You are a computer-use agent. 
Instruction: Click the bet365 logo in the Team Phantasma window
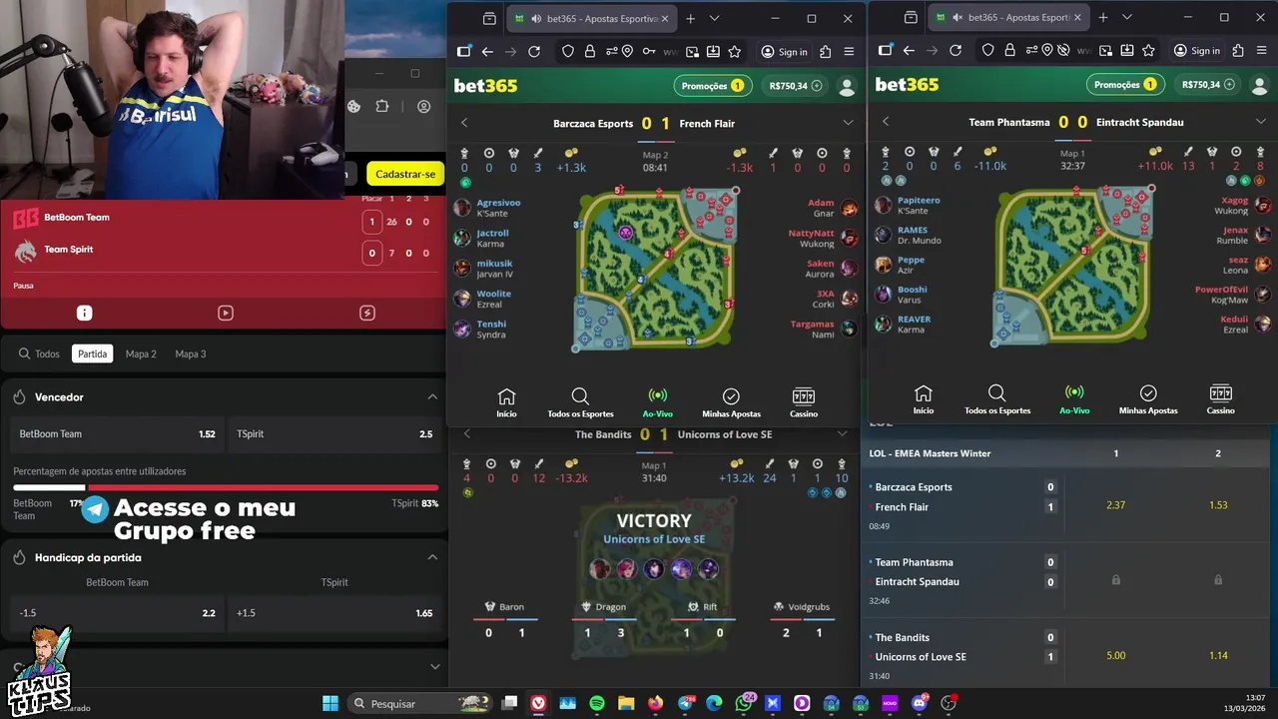[x=907, y=85]
